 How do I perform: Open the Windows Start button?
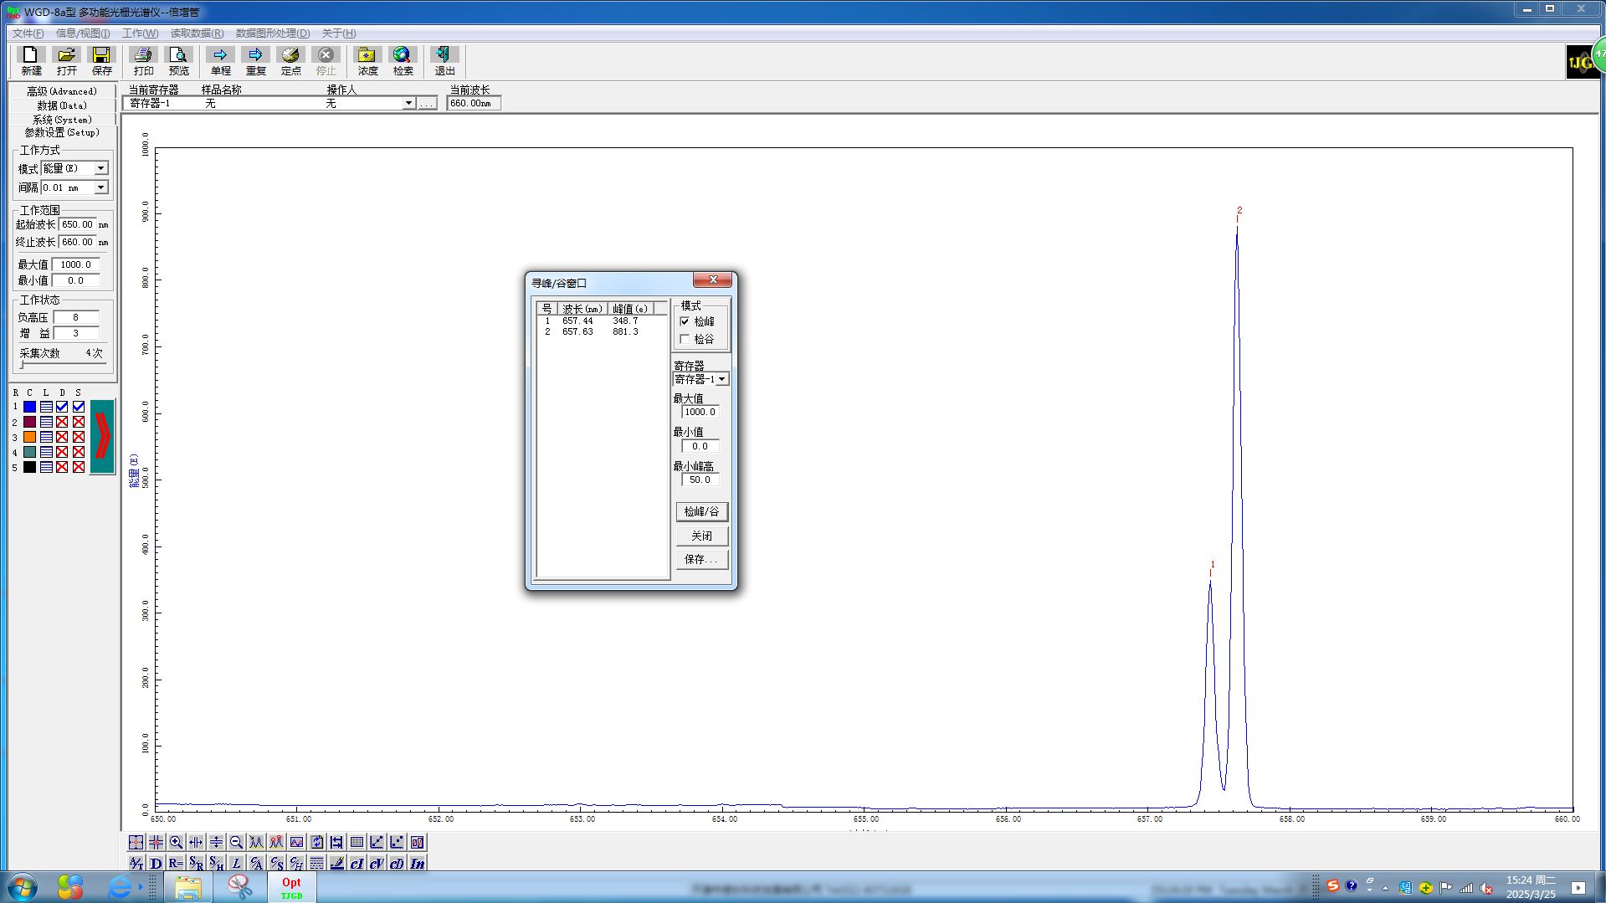coord(23,886)
